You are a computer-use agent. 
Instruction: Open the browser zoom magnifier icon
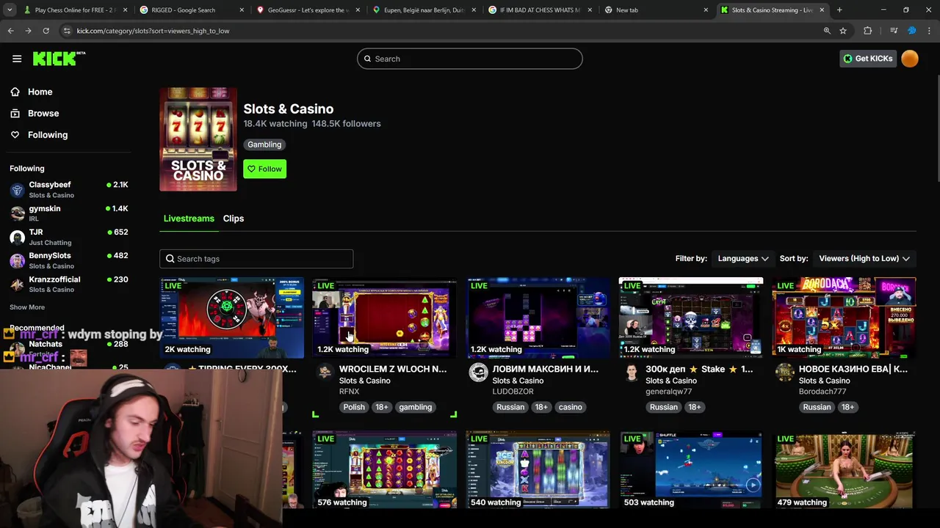[x=827, y=31]
